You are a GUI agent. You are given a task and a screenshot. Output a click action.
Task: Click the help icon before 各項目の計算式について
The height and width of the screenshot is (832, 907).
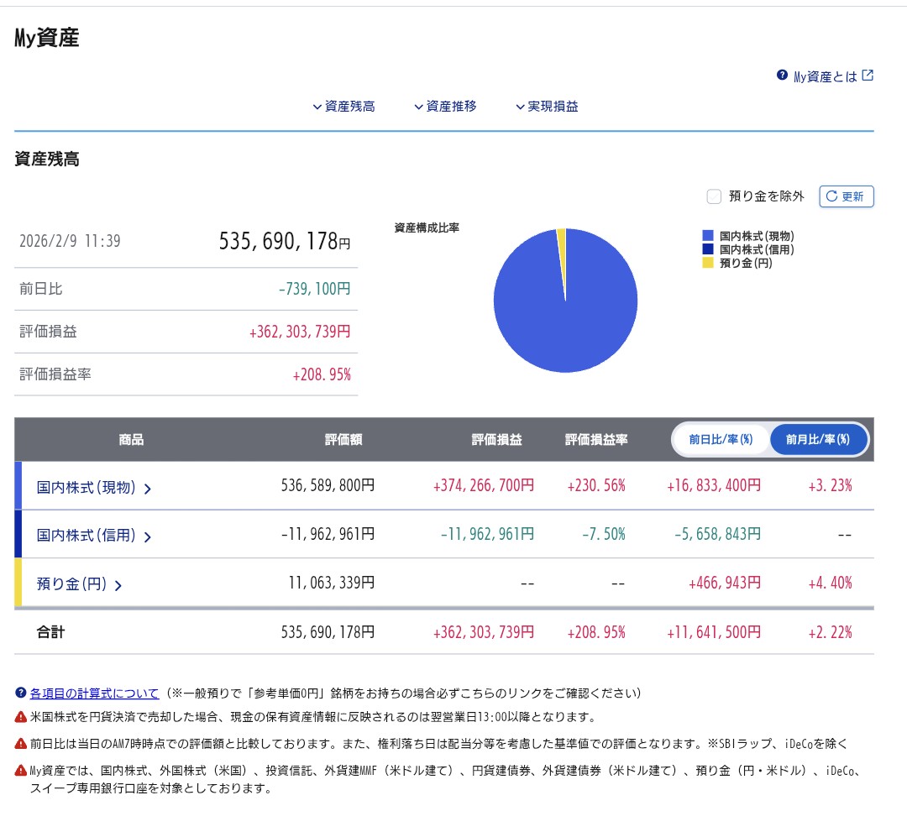pos(21,693)
